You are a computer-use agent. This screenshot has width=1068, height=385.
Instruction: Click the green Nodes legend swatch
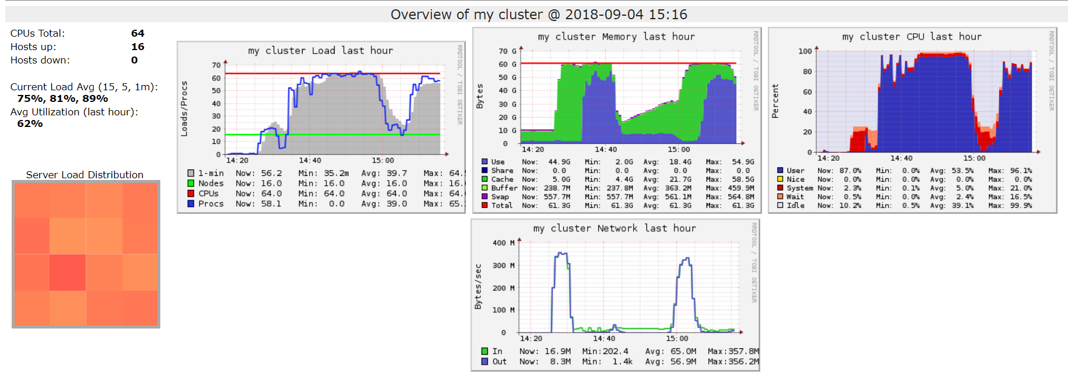coord(191,183)
